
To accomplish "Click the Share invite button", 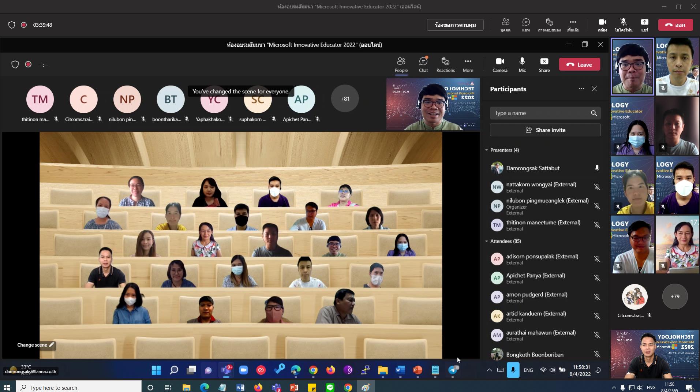I will click(545, 130).
